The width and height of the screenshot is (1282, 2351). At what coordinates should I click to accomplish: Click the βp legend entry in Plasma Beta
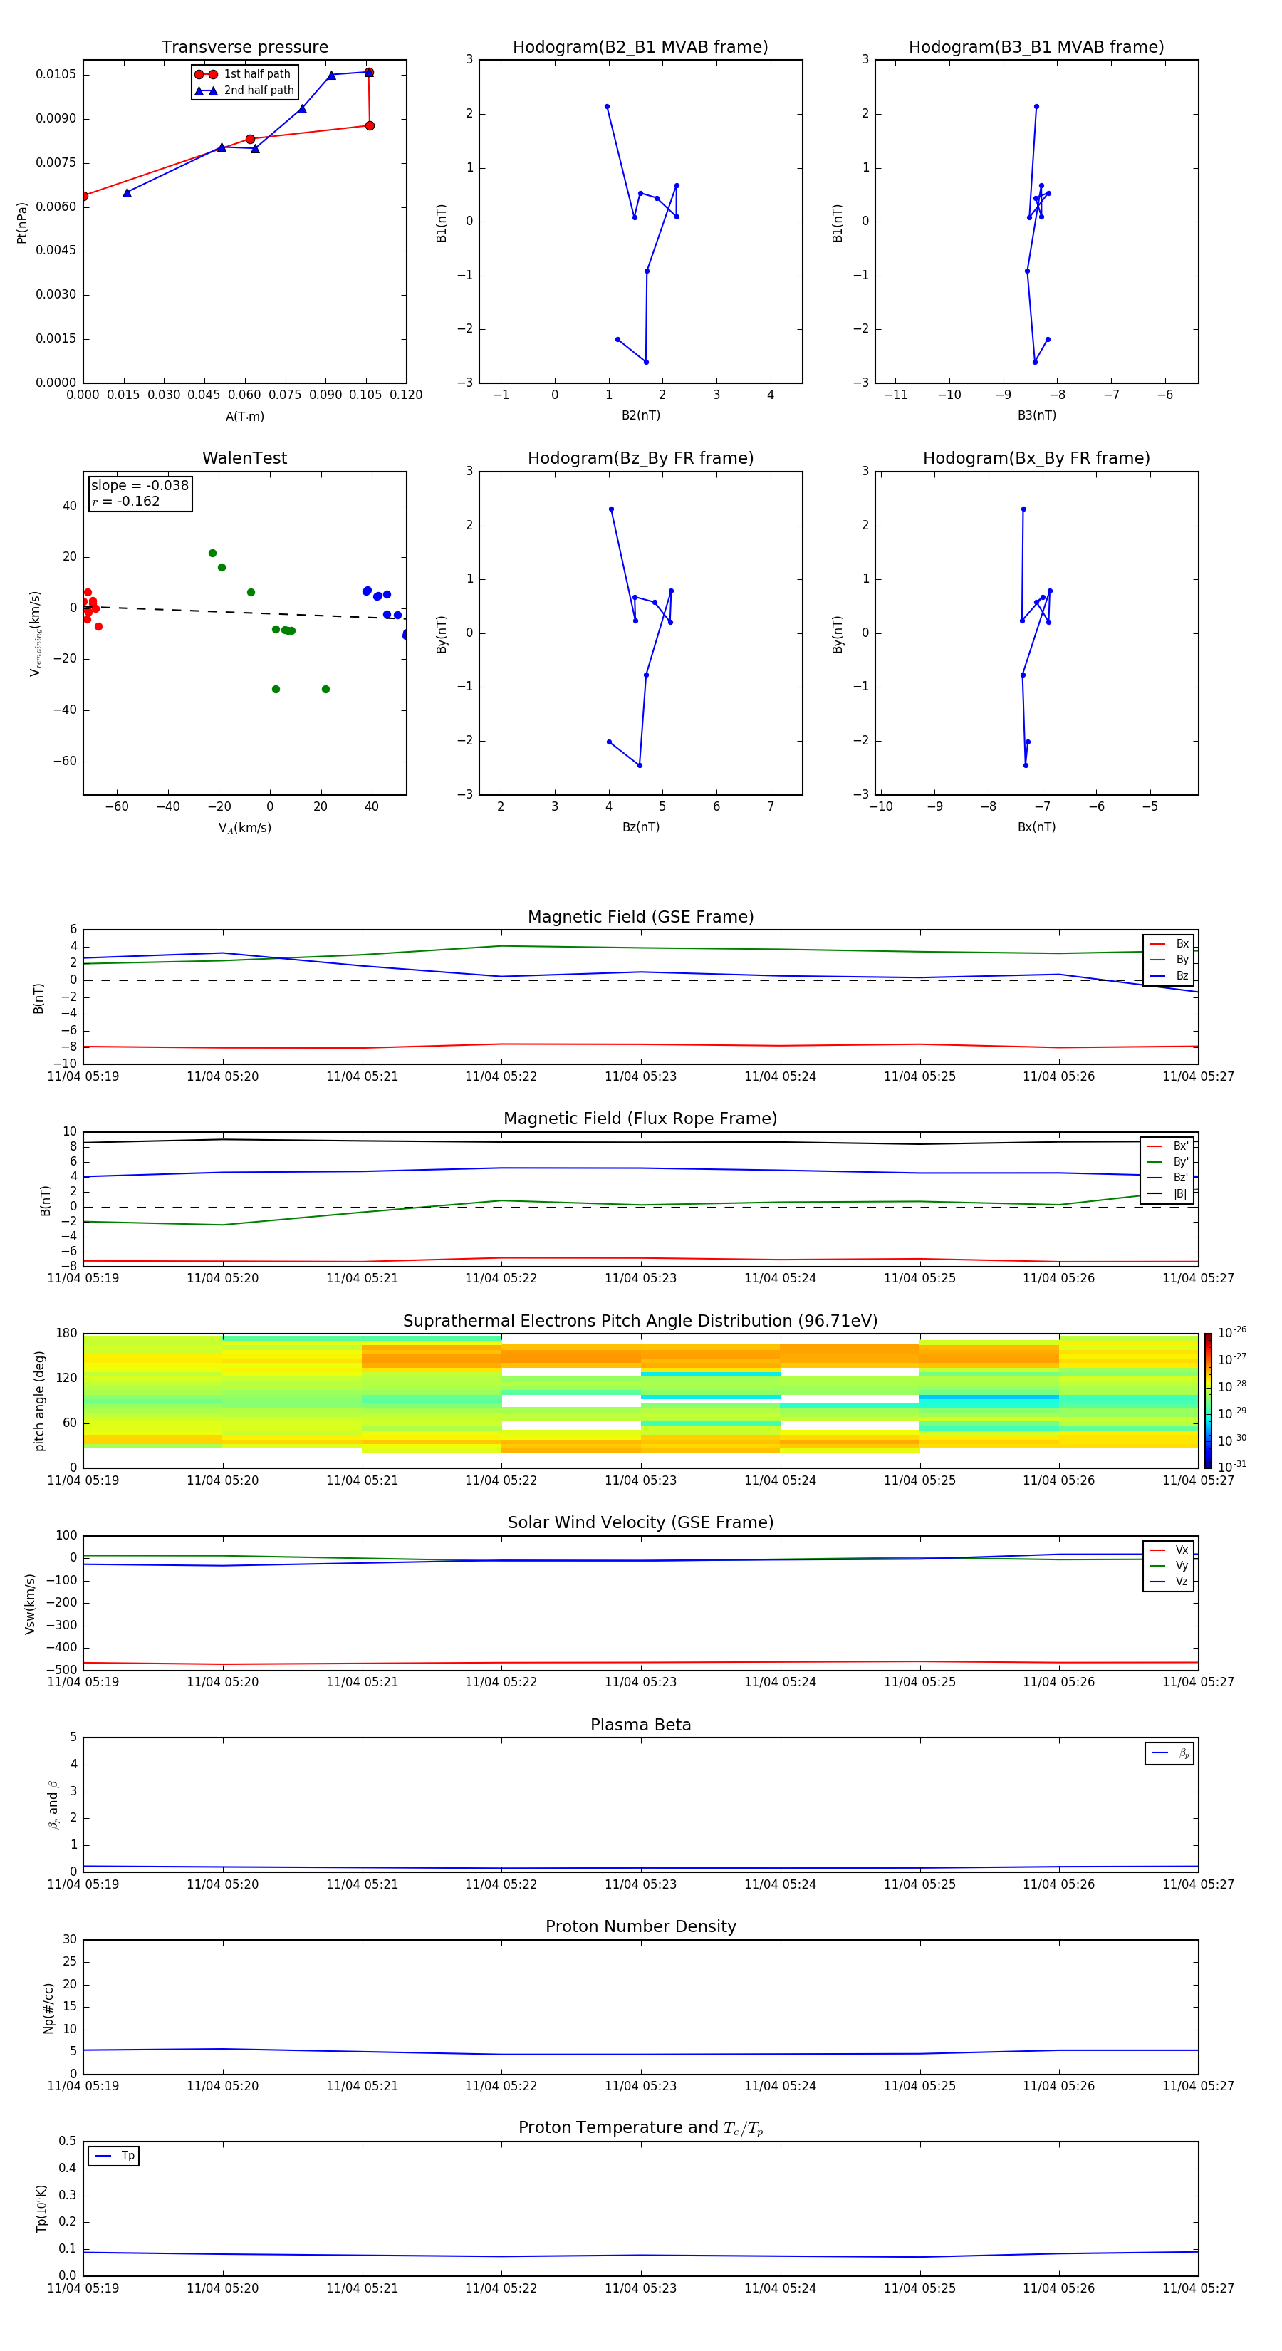[x=1169, y=1753]
